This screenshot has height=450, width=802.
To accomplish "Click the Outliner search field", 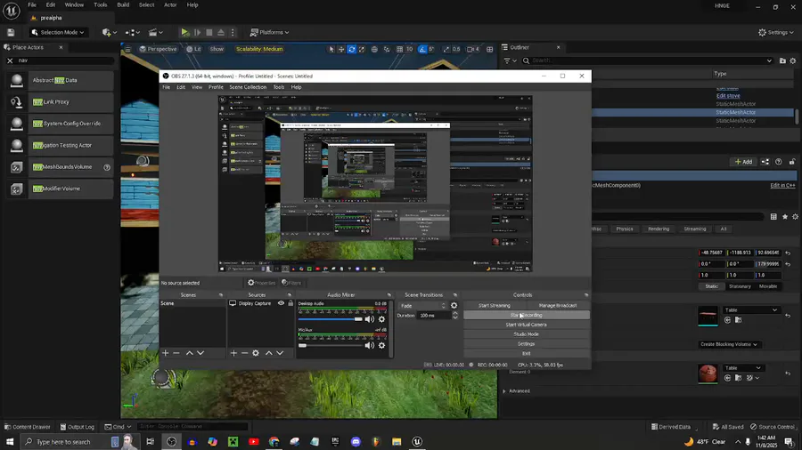I will [x=647, y=60].
